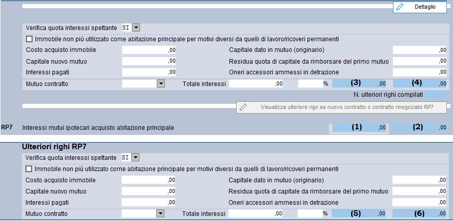
Task: Click the RP7 blue field labeled (1)
Action: coord(359,128)
